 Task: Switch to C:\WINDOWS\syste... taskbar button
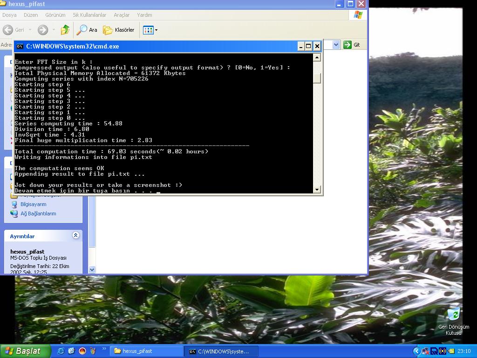point(221,351)
